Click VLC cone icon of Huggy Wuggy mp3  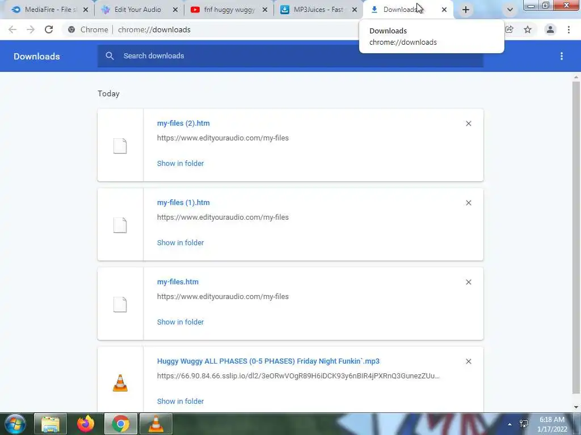pyautogui.click(x=120, y=383)
